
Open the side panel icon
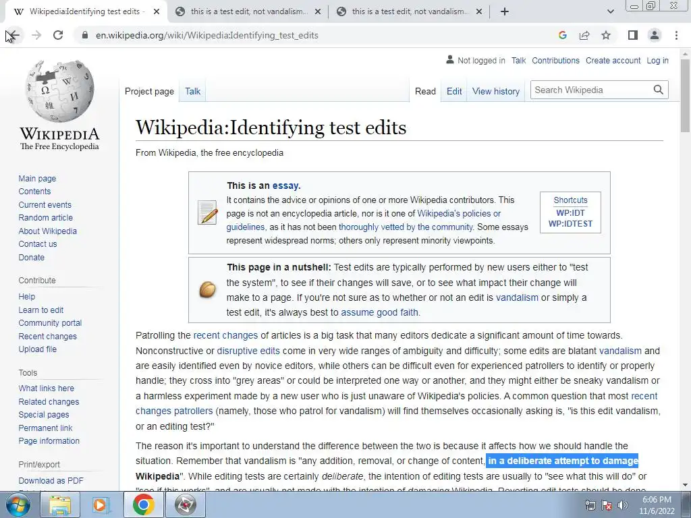pyautogui.click(x=633, y=35)
